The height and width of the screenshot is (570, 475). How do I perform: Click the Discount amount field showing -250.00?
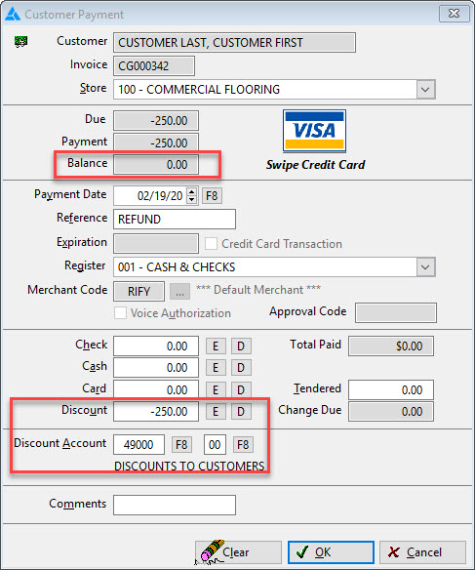point(156,412)
